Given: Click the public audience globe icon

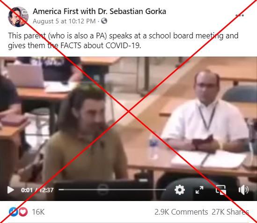Looking at the screenshot, I should click(104, 21).
